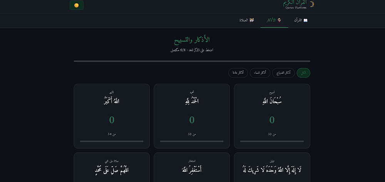Click the beads icon beside الأذكار

pyautogui.click(x=279, y=20)
